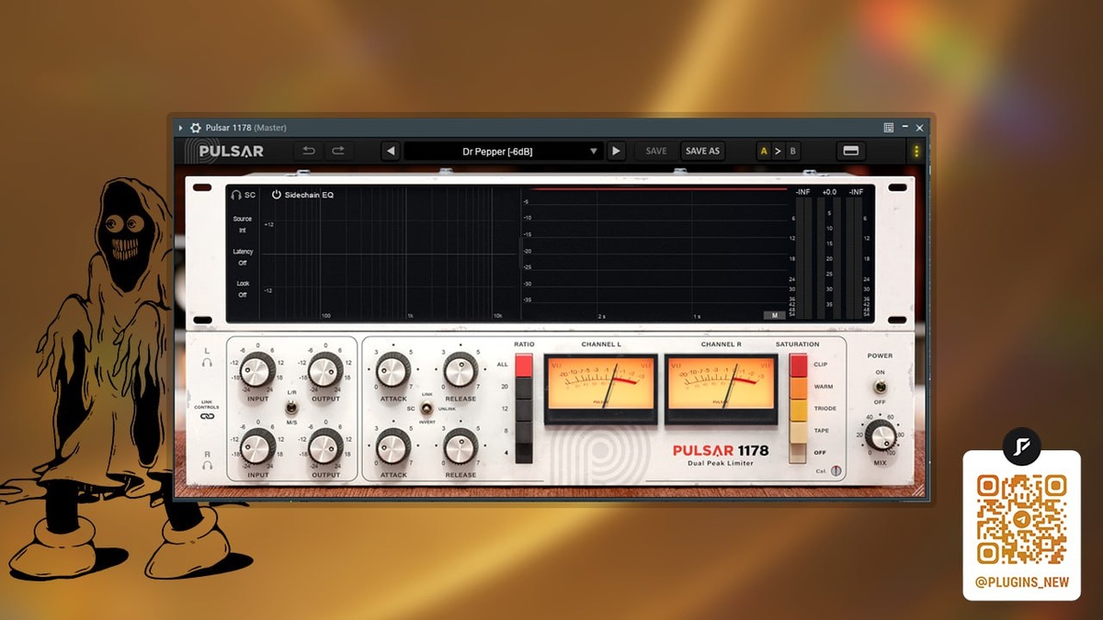Select the ratio 12 button
Viewport: 1103px width, 620px height.
point(524,409)
